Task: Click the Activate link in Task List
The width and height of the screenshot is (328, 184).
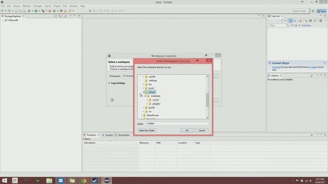Action: click(306, 26)
